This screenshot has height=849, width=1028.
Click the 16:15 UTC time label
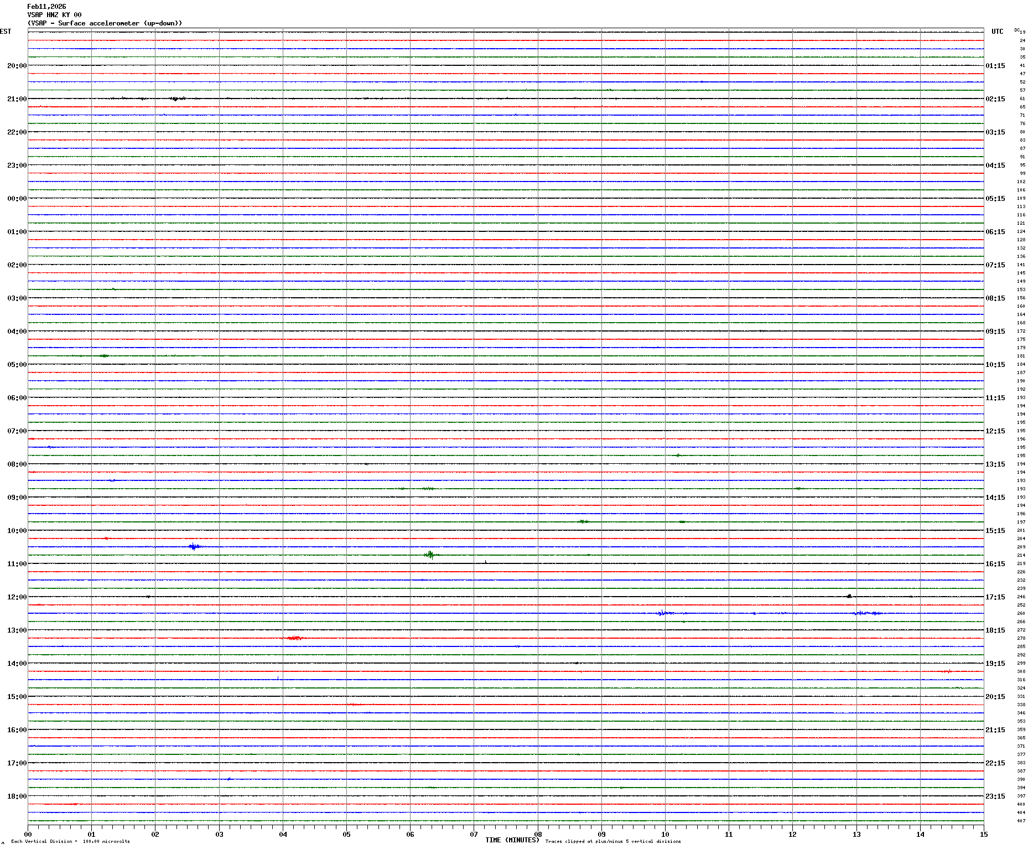995,564
